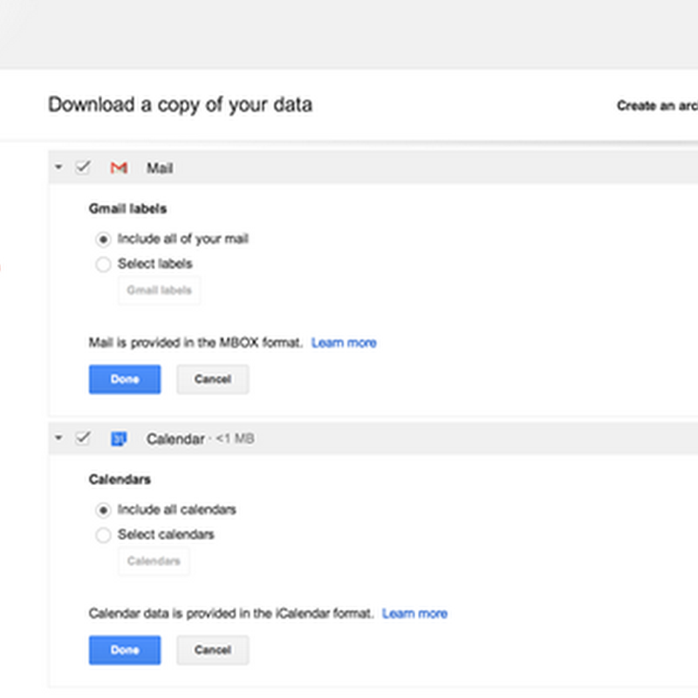
Task: Open Learn more about iCalendar format
Action: pos(414,614)
